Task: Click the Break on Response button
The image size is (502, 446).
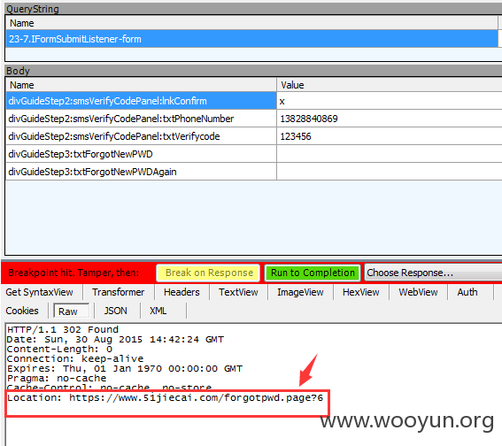Action: click(x=208, y=273)
